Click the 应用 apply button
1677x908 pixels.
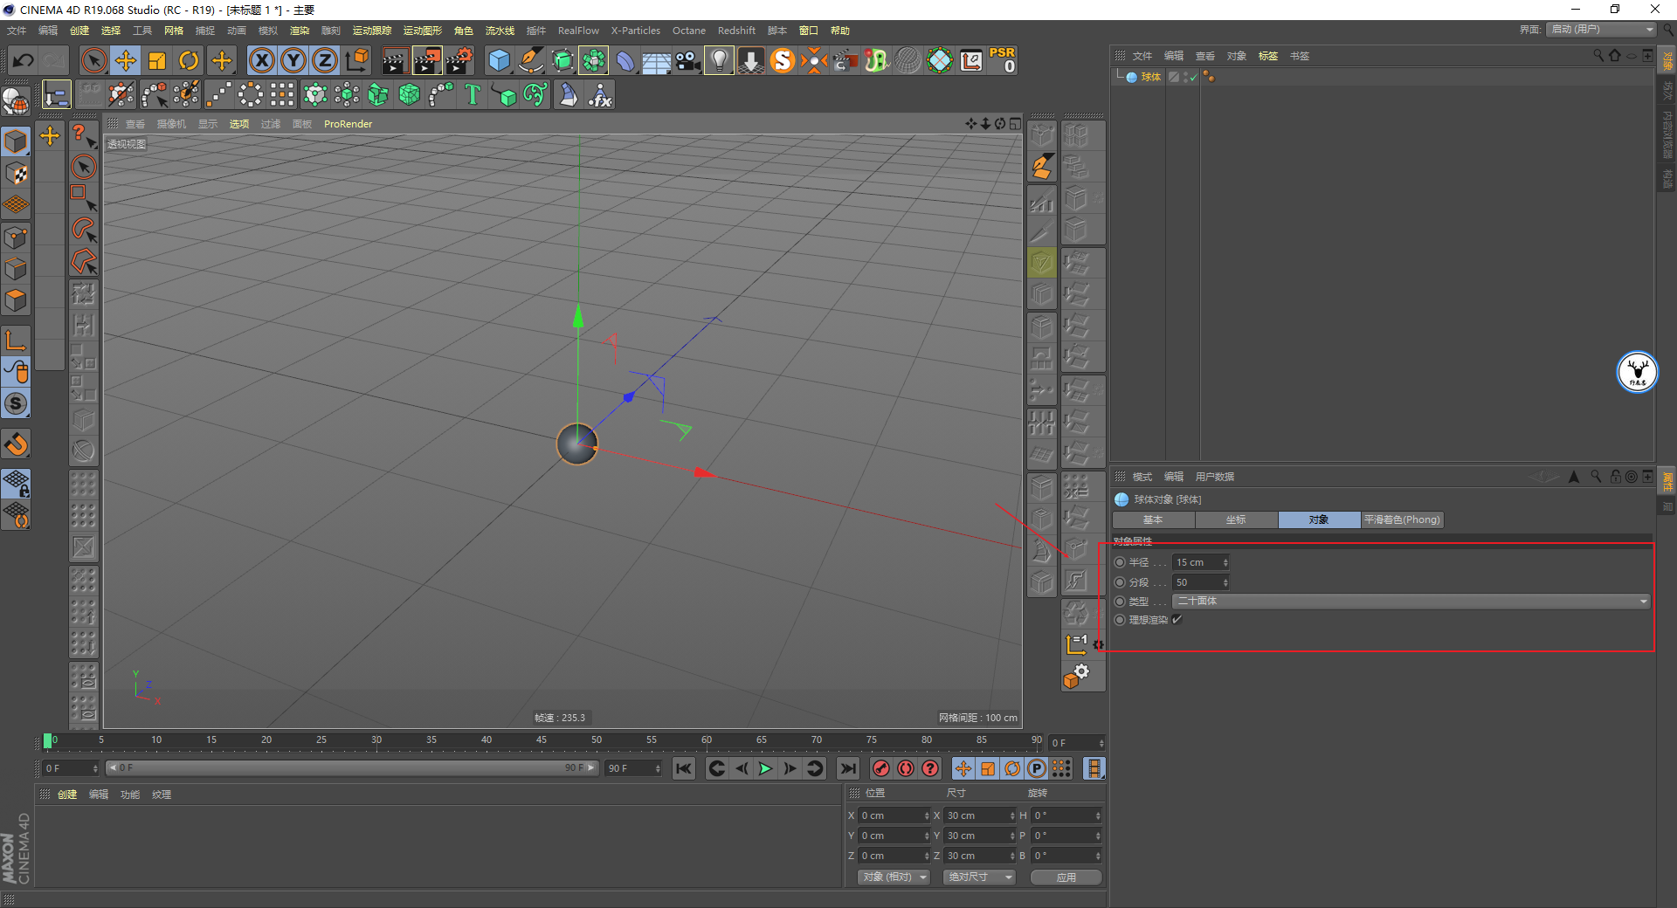pos(1066,877)
